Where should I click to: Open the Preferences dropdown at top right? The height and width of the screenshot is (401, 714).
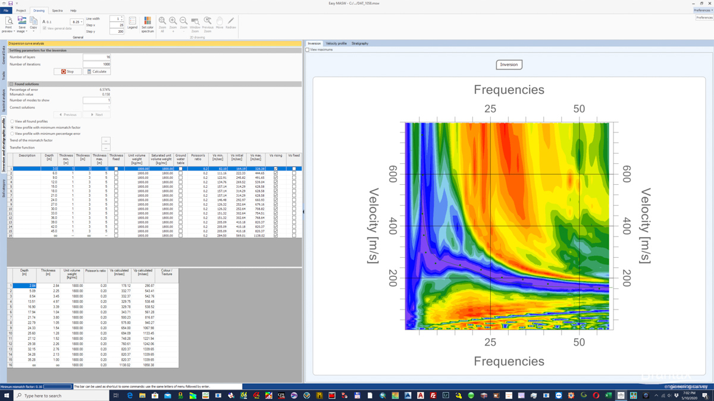(x=703, y=10)
